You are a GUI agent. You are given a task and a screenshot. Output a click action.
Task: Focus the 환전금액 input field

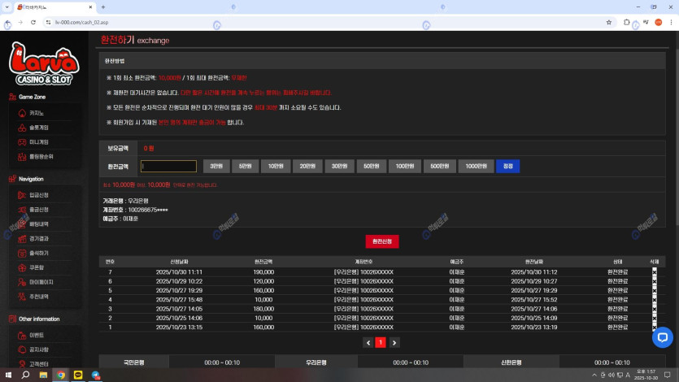[168, 167]
